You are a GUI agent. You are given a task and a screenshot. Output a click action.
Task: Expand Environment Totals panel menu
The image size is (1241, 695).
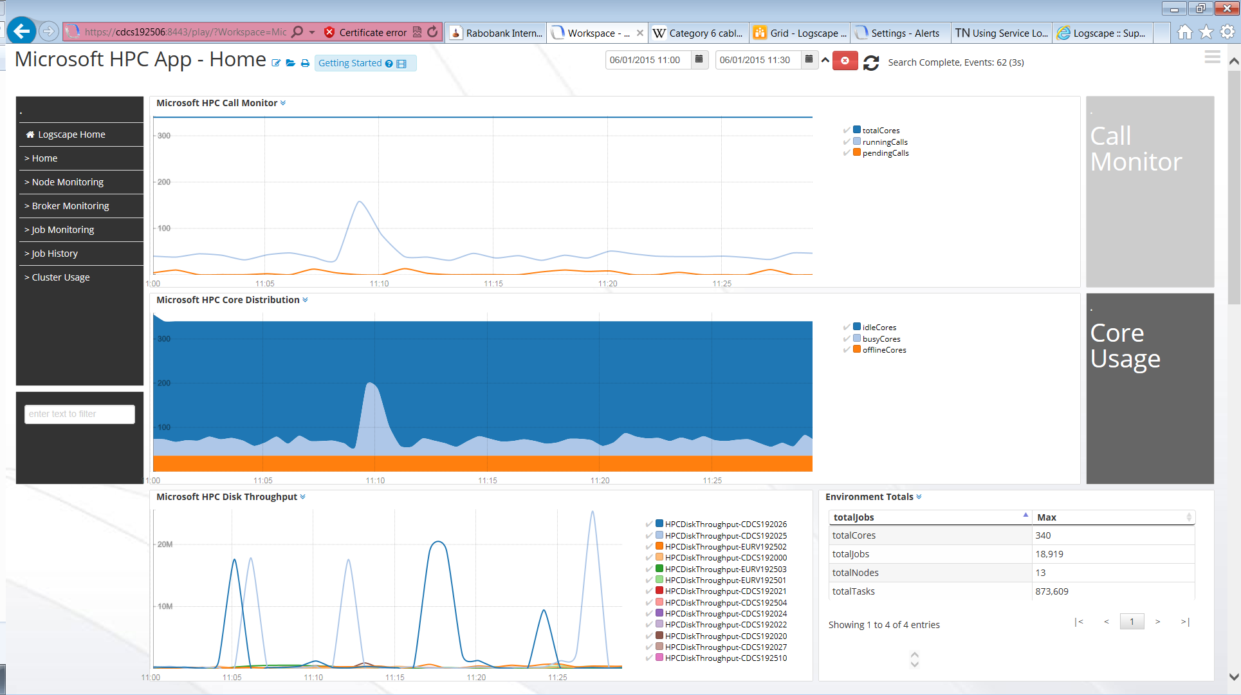919,497
